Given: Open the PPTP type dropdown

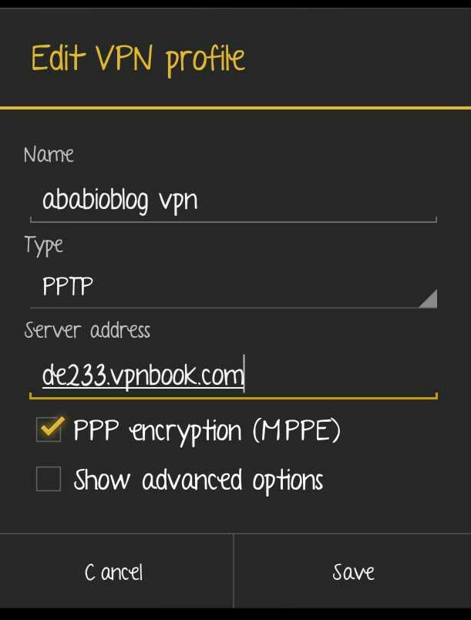Looking at the screenshot, I should tap(233, 286).
